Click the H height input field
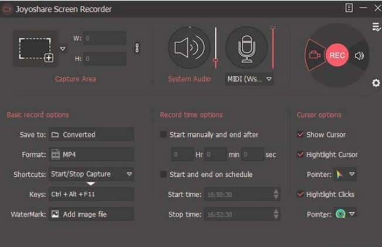 (105, 59)
